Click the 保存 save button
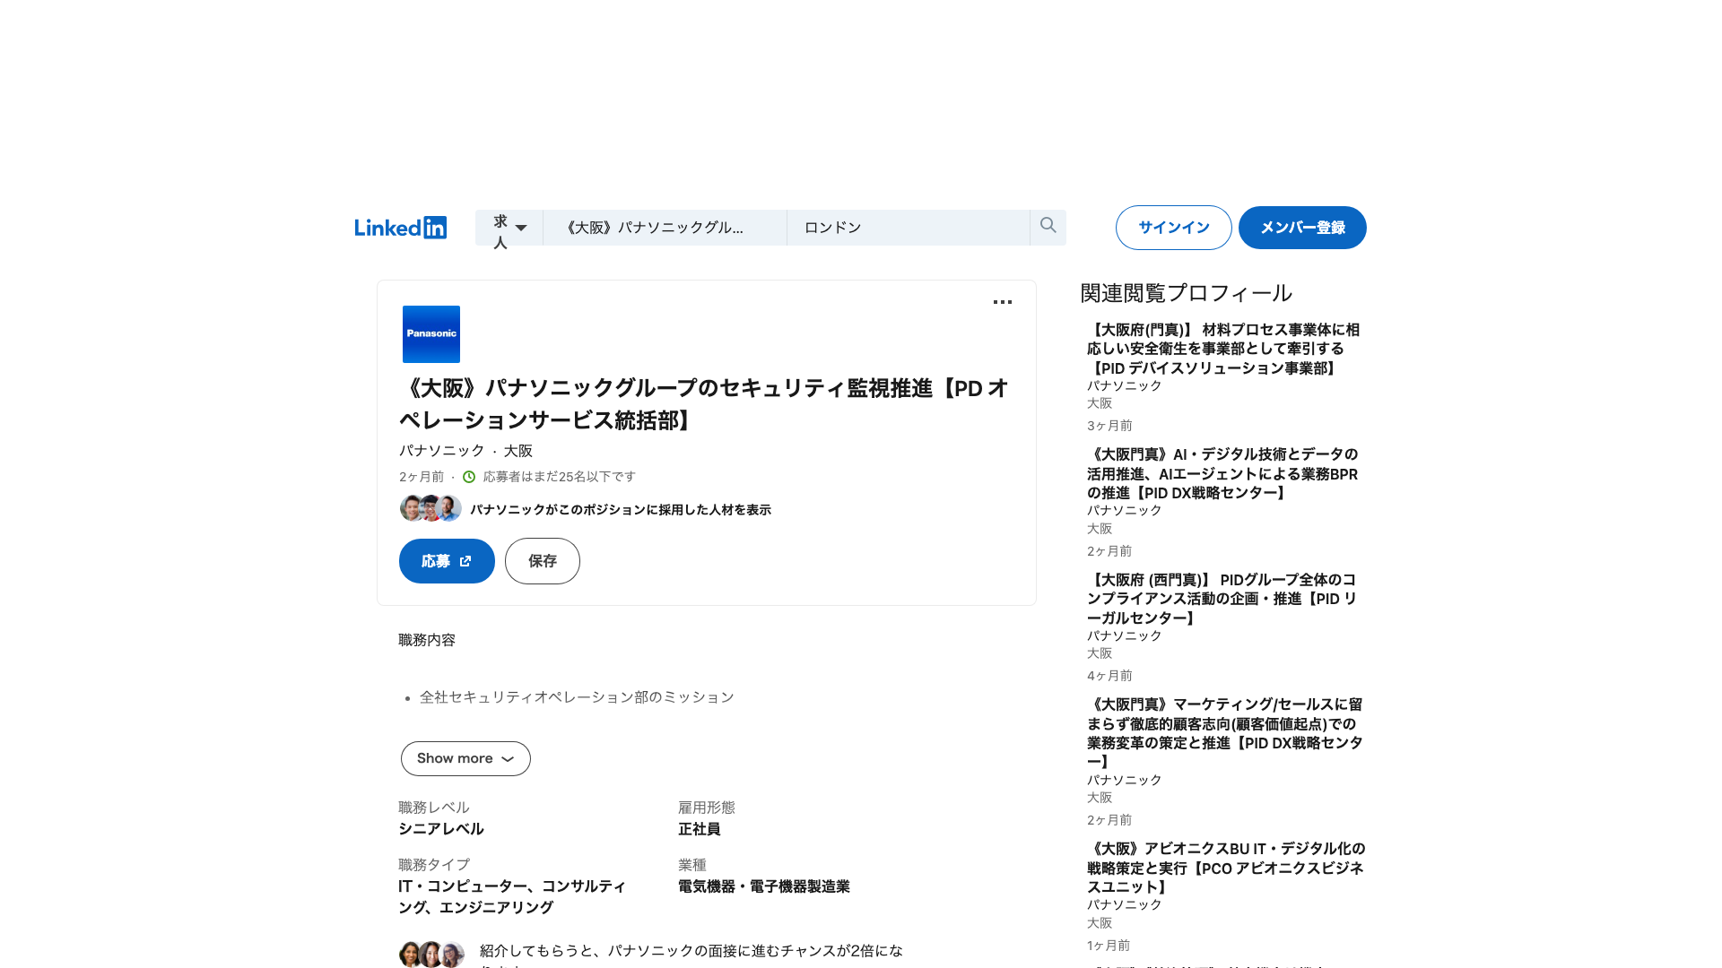Screen dimensions: 1722x968 pyautogui.click(x=543, y=561)
